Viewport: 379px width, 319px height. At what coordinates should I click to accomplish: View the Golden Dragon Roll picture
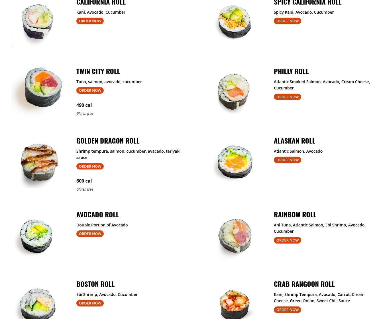(x=39, y=162)
